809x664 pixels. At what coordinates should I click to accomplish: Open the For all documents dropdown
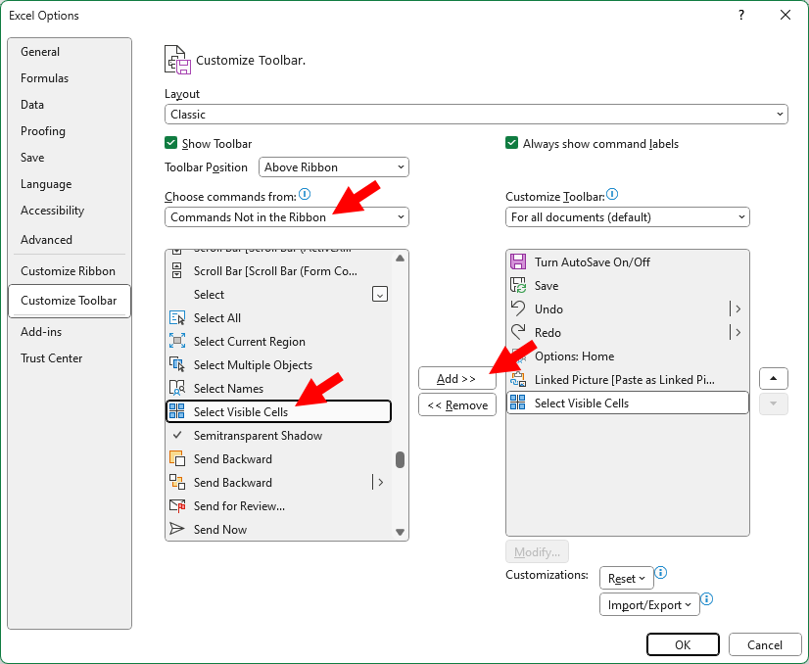[x=628, y=217]
